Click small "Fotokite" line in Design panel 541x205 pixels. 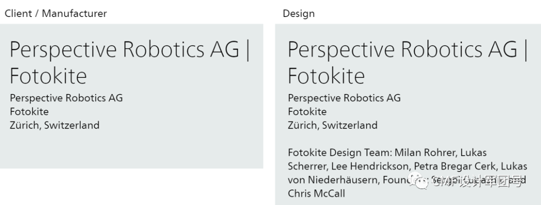(307, 111)
